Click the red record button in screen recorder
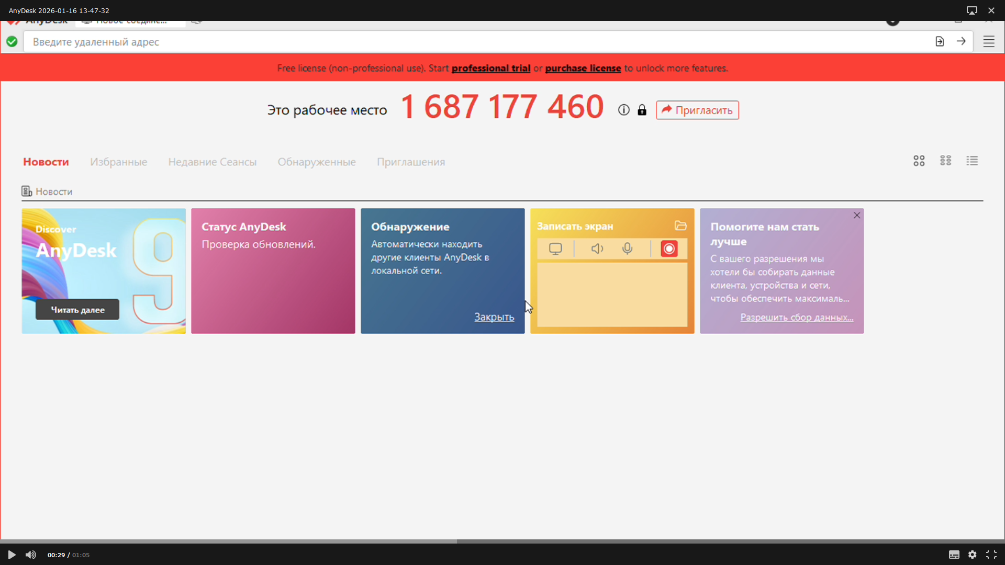The width and height of the screenshot is (1005, 565). point(669,248)
